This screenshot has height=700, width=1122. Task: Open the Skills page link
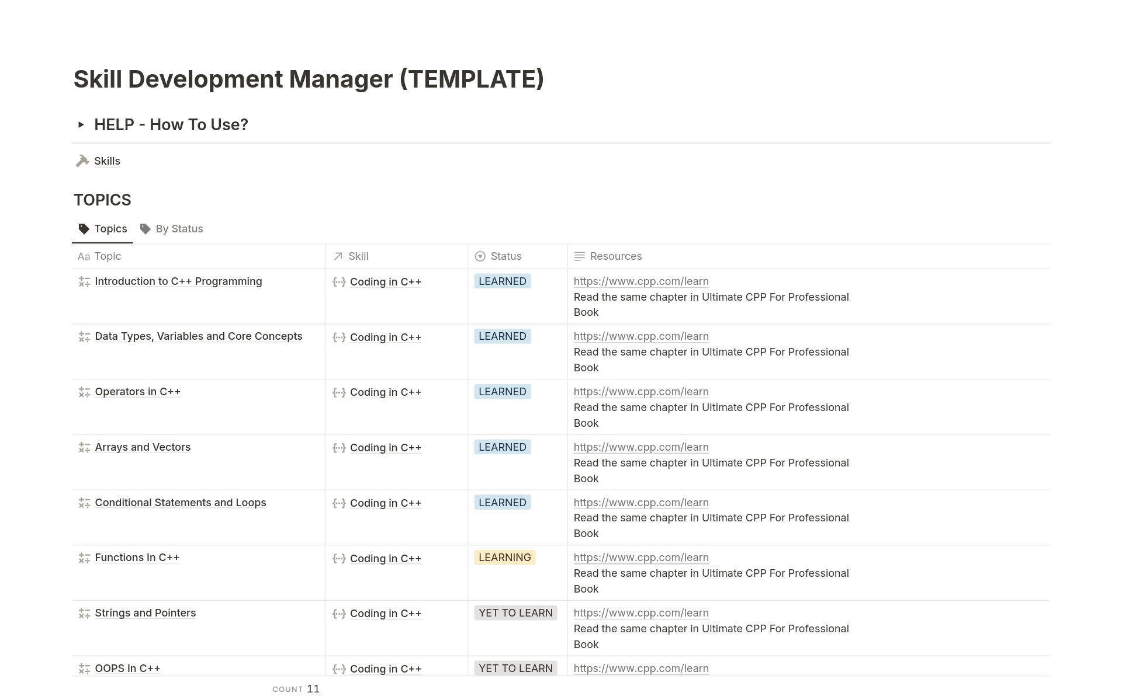(107, 161)
